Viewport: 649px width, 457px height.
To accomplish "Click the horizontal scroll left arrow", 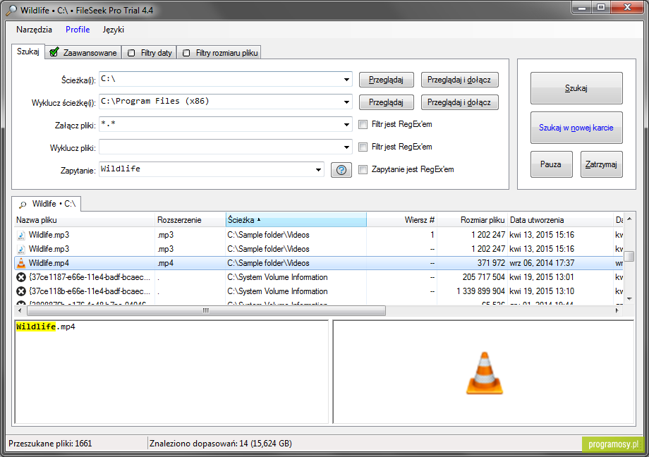I will click(x=20, y=310).
